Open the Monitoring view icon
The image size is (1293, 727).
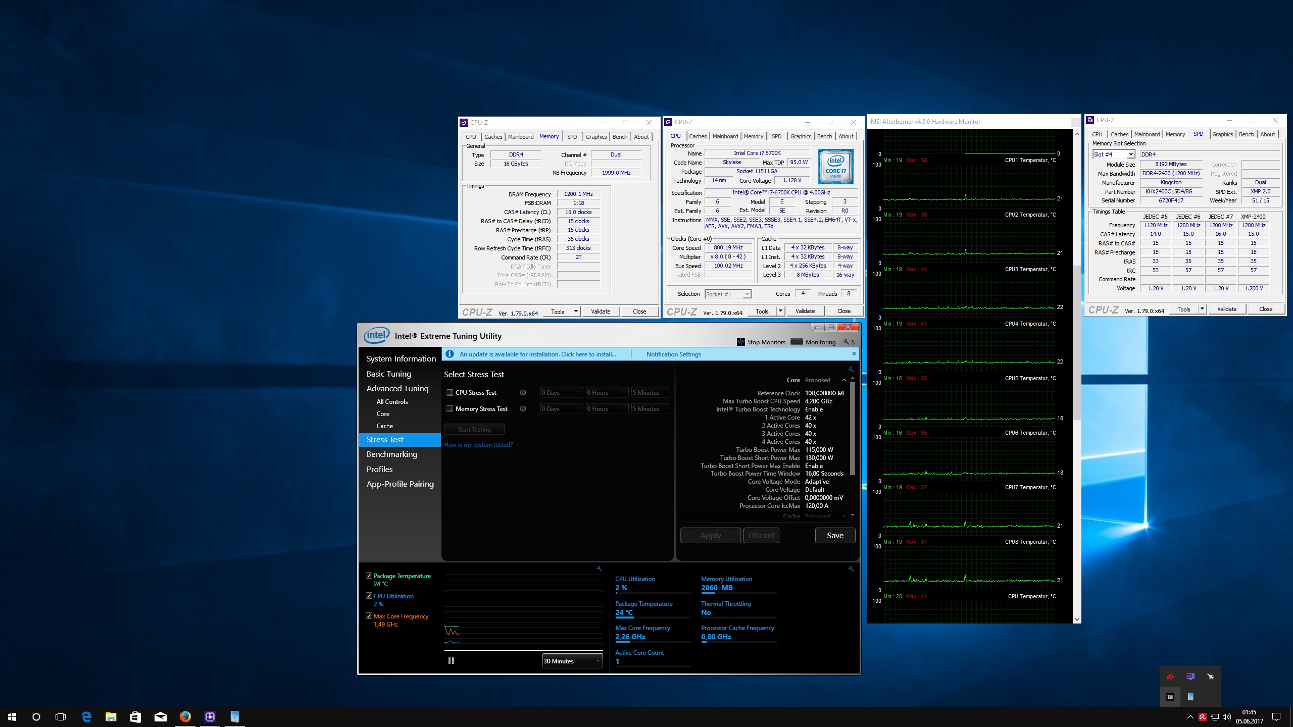(x=797, y=342)
